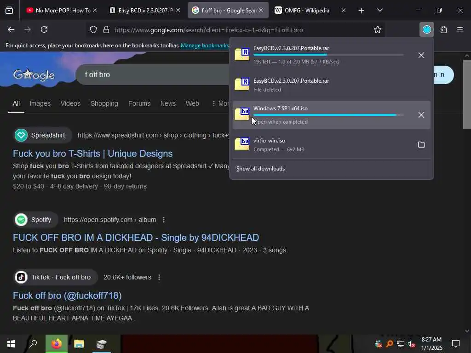Reload the current page
This screenshot has width=471, height=353.
click(x=44, y=30)
